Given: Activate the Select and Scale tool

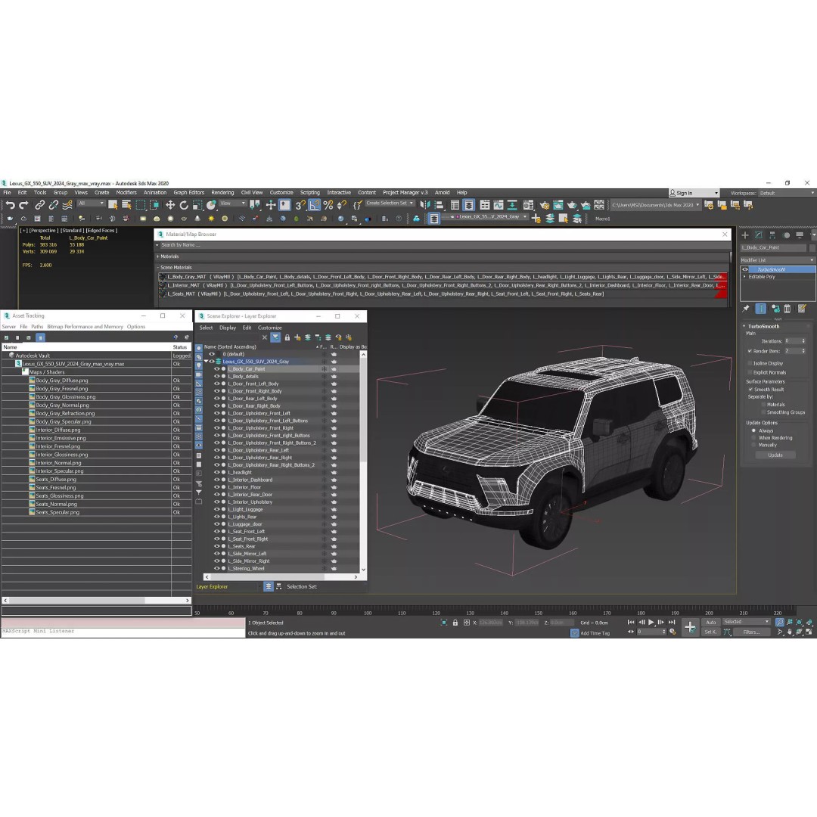Looking at the screenshot, I should tap(197, 205).
